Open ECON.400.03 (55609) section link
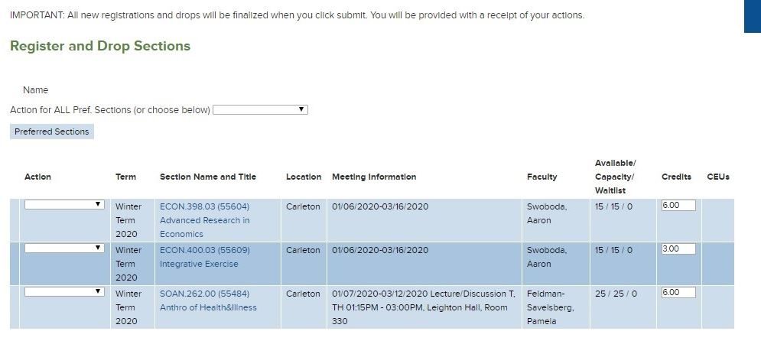The width and height of the screenshot is (761, 341). tap(204, 250)
